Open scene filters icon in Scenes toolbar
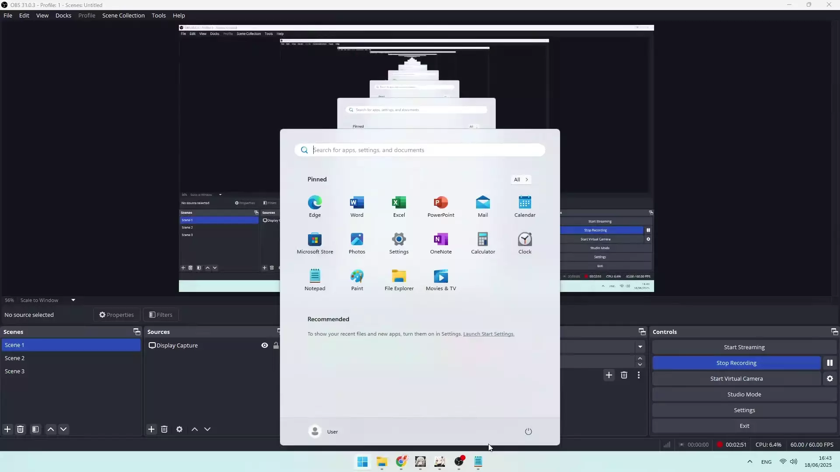840x472 pixels. (35, 429)
